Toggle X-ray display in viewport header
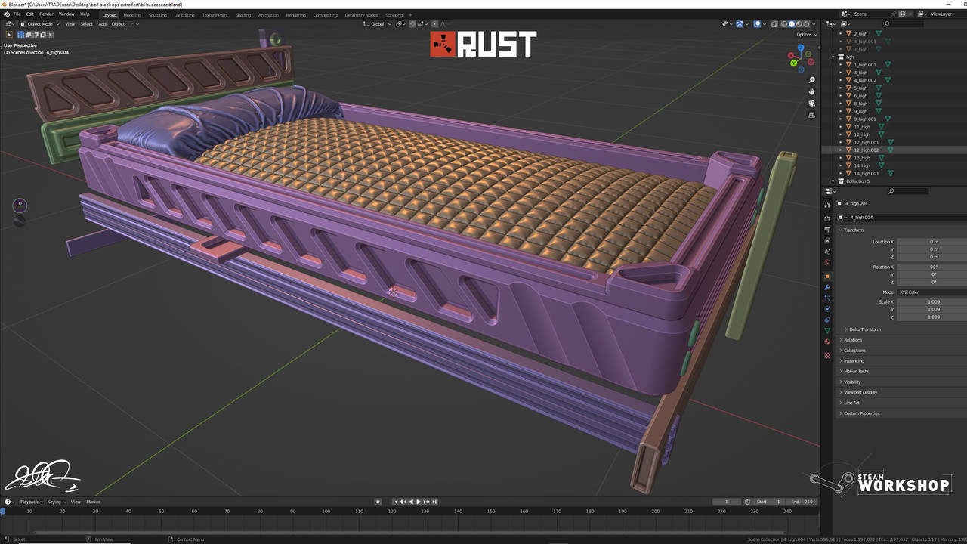This screenshot has width=967, height=544. 774,24
